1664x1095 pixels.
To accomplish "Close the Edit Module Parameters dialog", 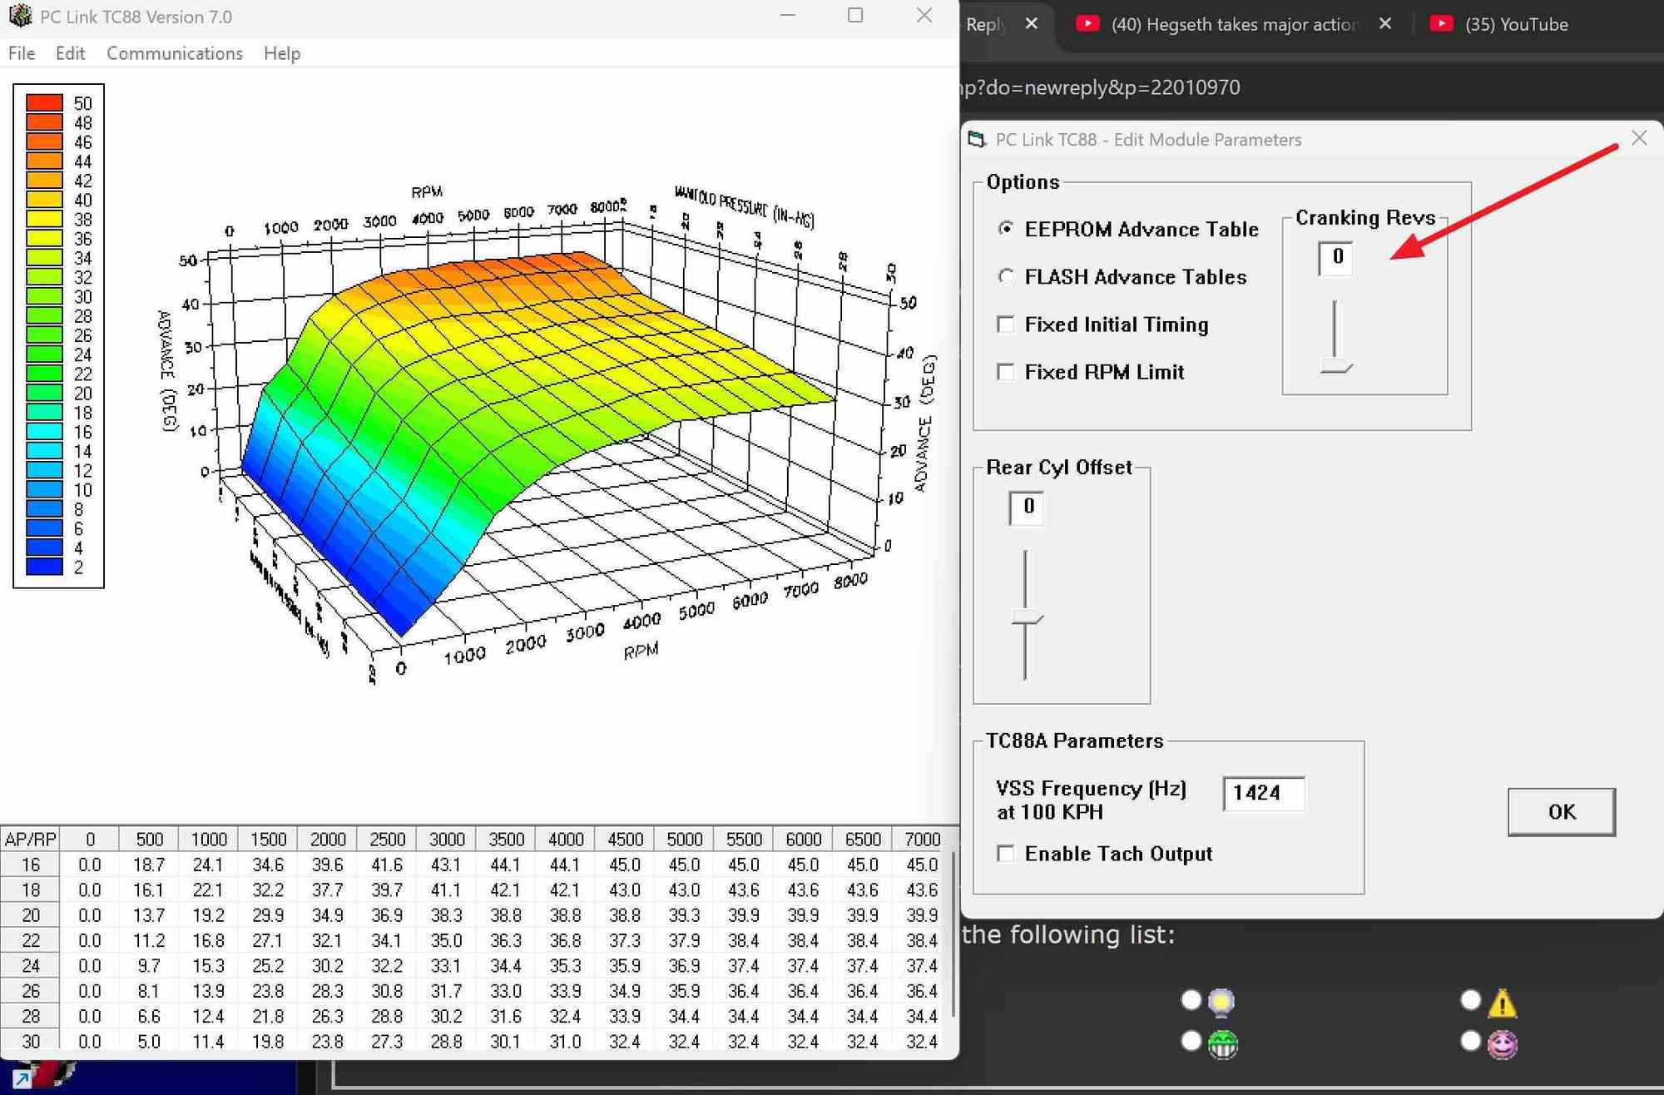I will [1638, 138].
